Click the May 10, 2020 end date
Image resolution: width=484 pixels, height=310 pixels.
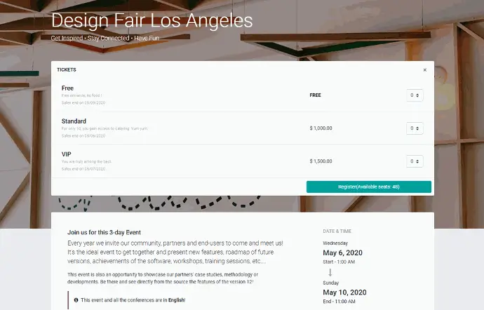(344, 292)
